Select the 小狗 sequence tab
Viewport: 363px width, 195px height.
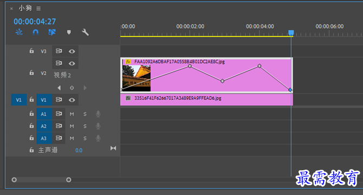[x=25, y=8]
